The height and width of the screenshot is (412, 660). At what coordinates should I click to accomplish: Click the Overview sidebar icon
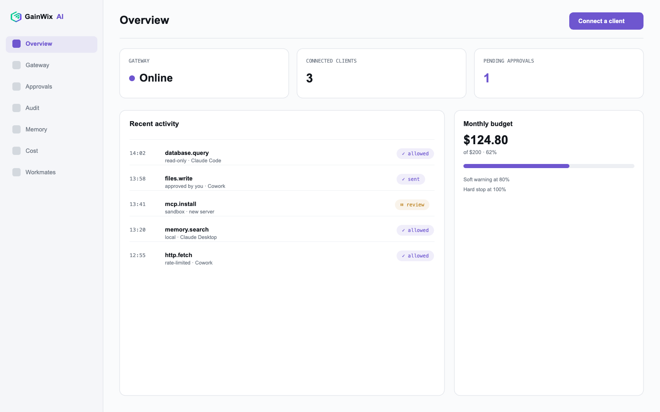coord(16,44)
